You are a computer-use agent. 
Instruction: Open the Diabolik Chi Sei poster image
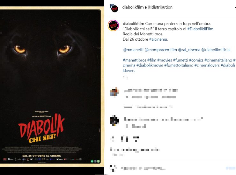[x=50, y=86]
